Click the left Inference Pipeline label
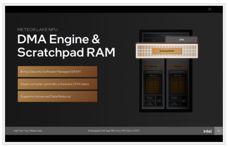This screenshot has height=147, width=229. click(x=153, y=72)
